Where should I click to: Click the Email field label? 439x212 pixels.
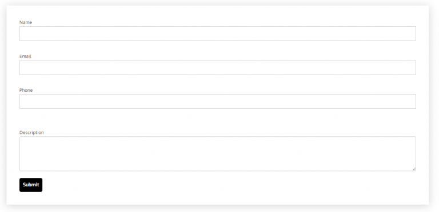pyautogui.click(x=25, y=56)
